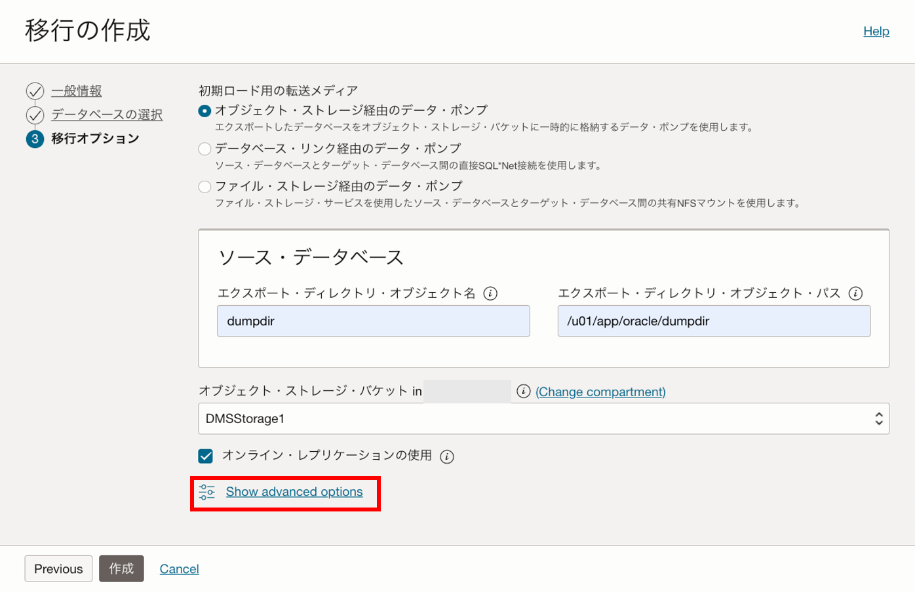Go to the データベースの選択 step
The height and width of the screenshot is (592, 915).
click(x=106, y=115)
